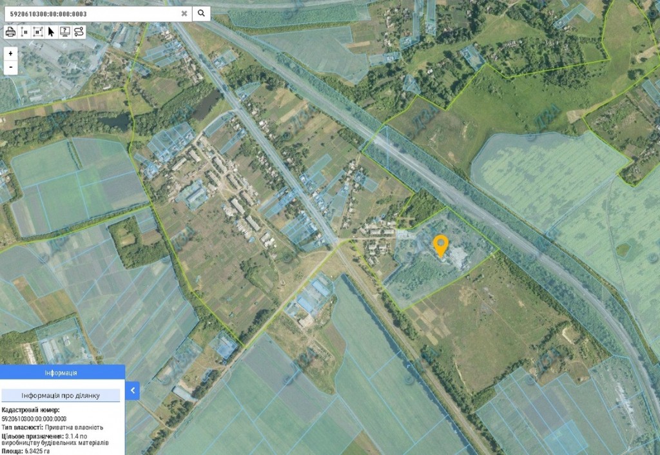Click the route path tool icon

tap(79, 31)
